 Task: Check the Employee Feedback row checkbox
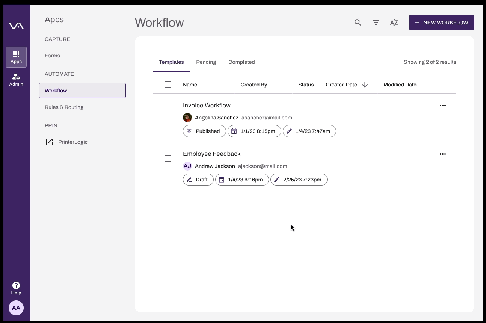click(168, 158)
